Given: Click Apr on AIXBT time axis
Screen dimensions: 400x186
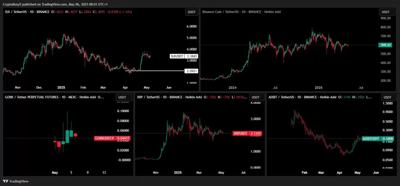Looking at the screenshot, I should 339,172.
